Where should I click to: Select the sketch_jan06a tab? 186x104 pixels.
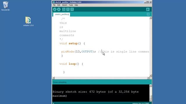62,14
